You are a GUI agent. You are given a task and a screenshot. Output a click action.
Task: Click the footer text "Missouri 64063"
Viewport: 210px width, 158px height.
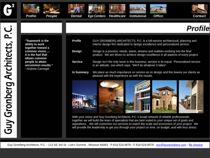(x=98, y=145)
